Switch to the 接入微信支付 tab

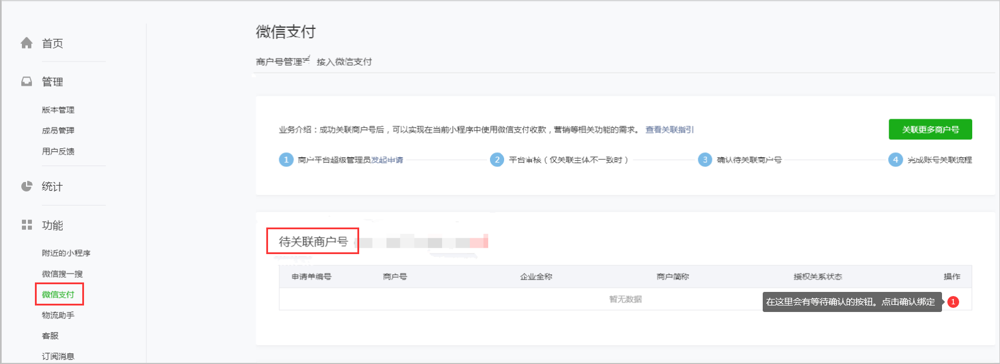344,61
